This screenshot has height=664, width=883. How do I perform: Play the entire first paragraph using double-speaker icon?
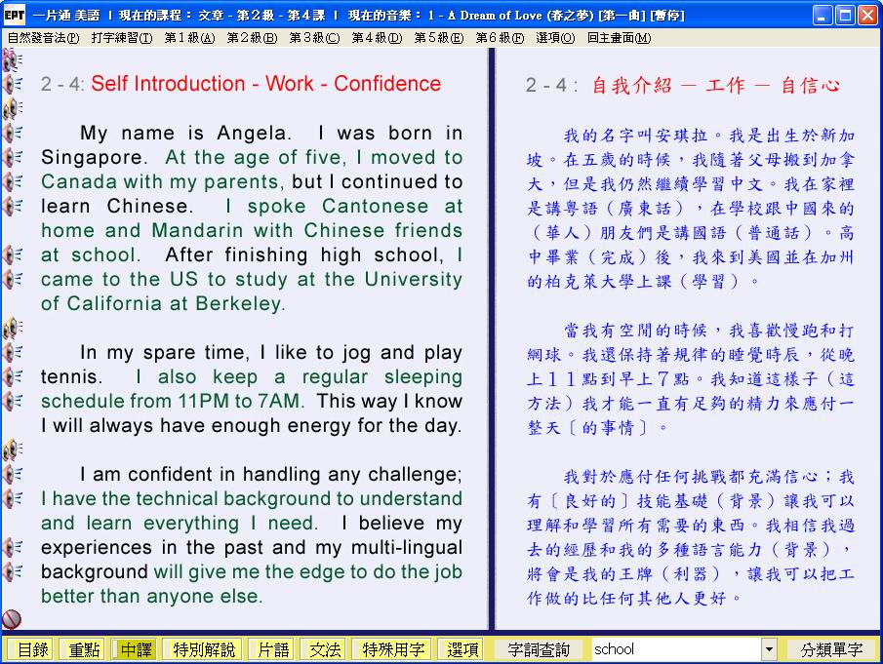(x=12, y=108)
